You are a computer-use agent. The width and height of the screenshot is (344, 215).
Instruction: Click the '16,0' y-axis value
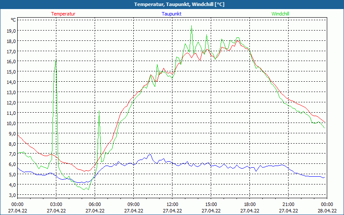[x=12, y=61]
